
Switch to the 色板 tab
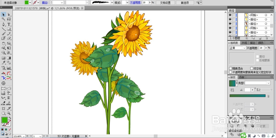(x=242, y=77)
